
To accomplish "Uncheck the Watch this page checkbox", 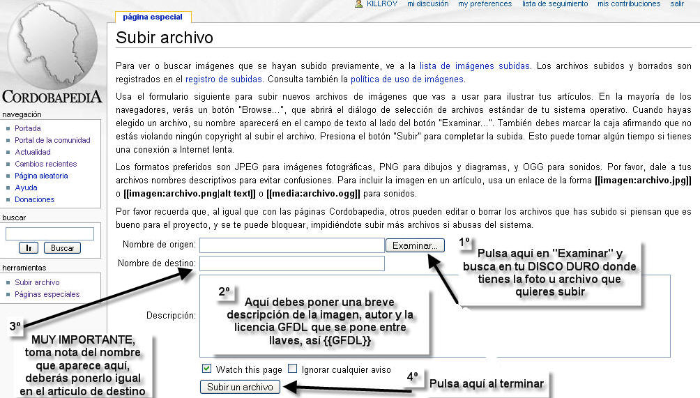I will click(206, 369).
